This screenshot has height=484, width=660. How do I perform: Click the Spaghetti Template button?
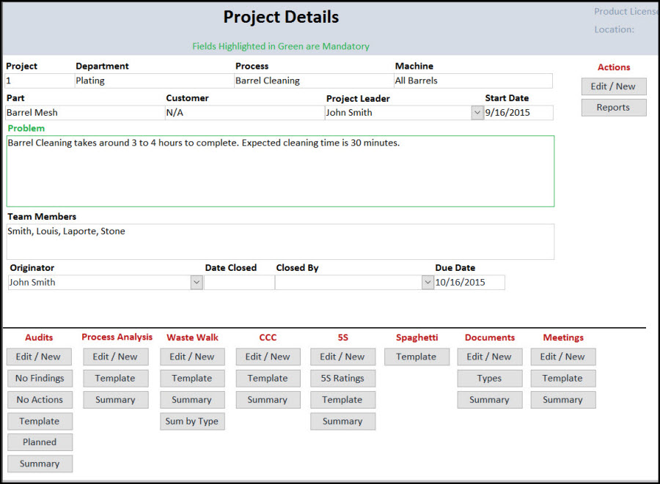pyautogui.click(x=416, y=357)
